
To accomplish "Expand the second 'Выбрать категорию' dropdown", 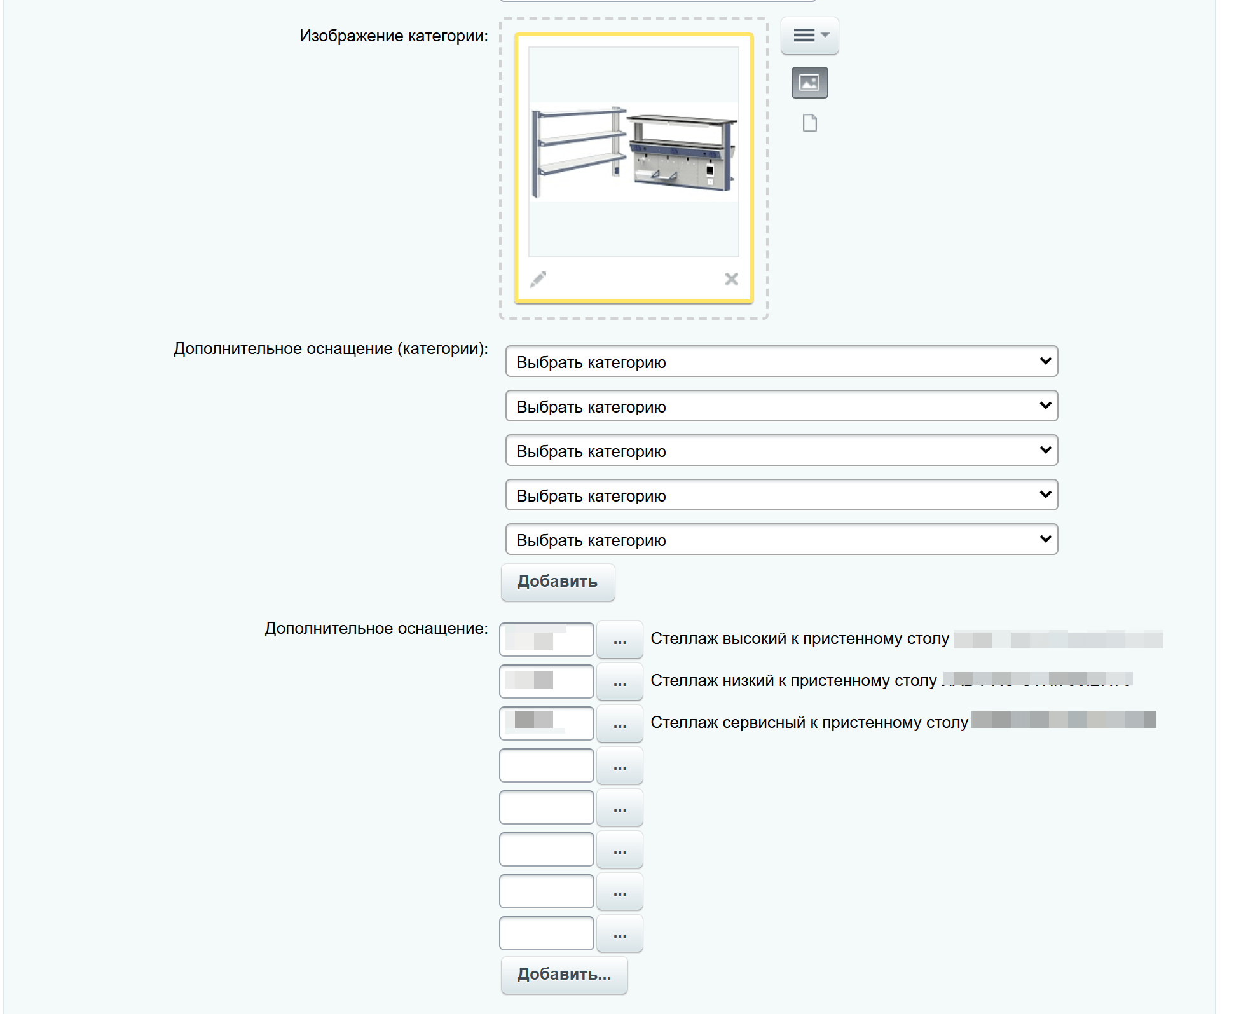I will (x=781, y=406).
